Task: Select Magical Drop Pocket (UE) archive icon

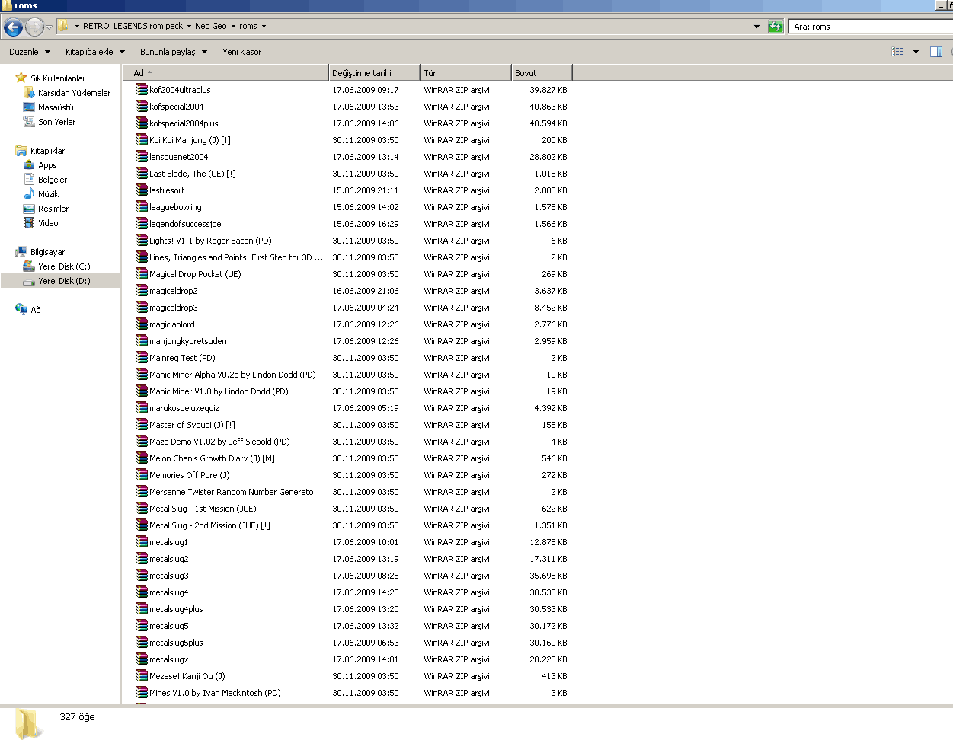Action: (142, 273)
